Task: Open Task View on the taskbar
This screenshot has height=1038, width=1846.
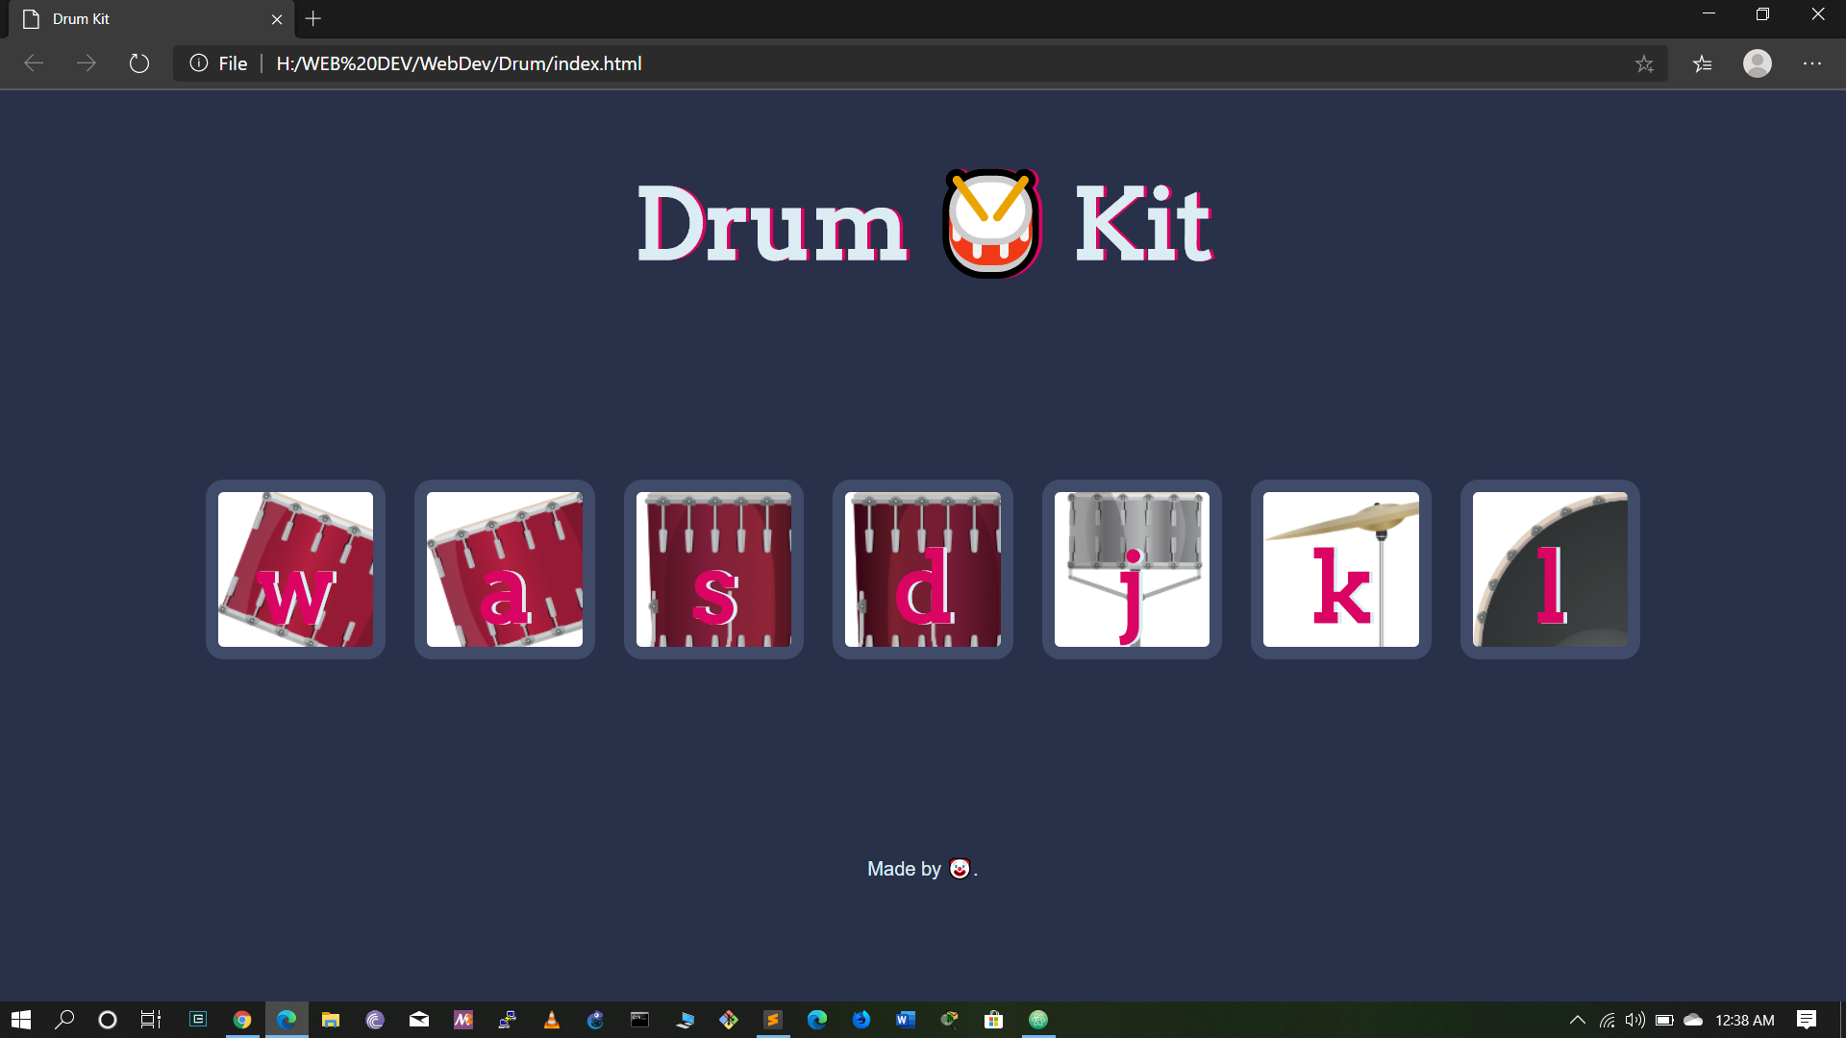Action: click(151, 1020)
